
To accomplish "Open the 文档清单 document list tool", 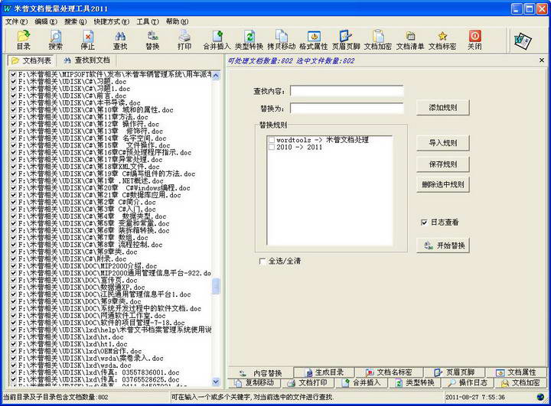I will tap(410, 40).
